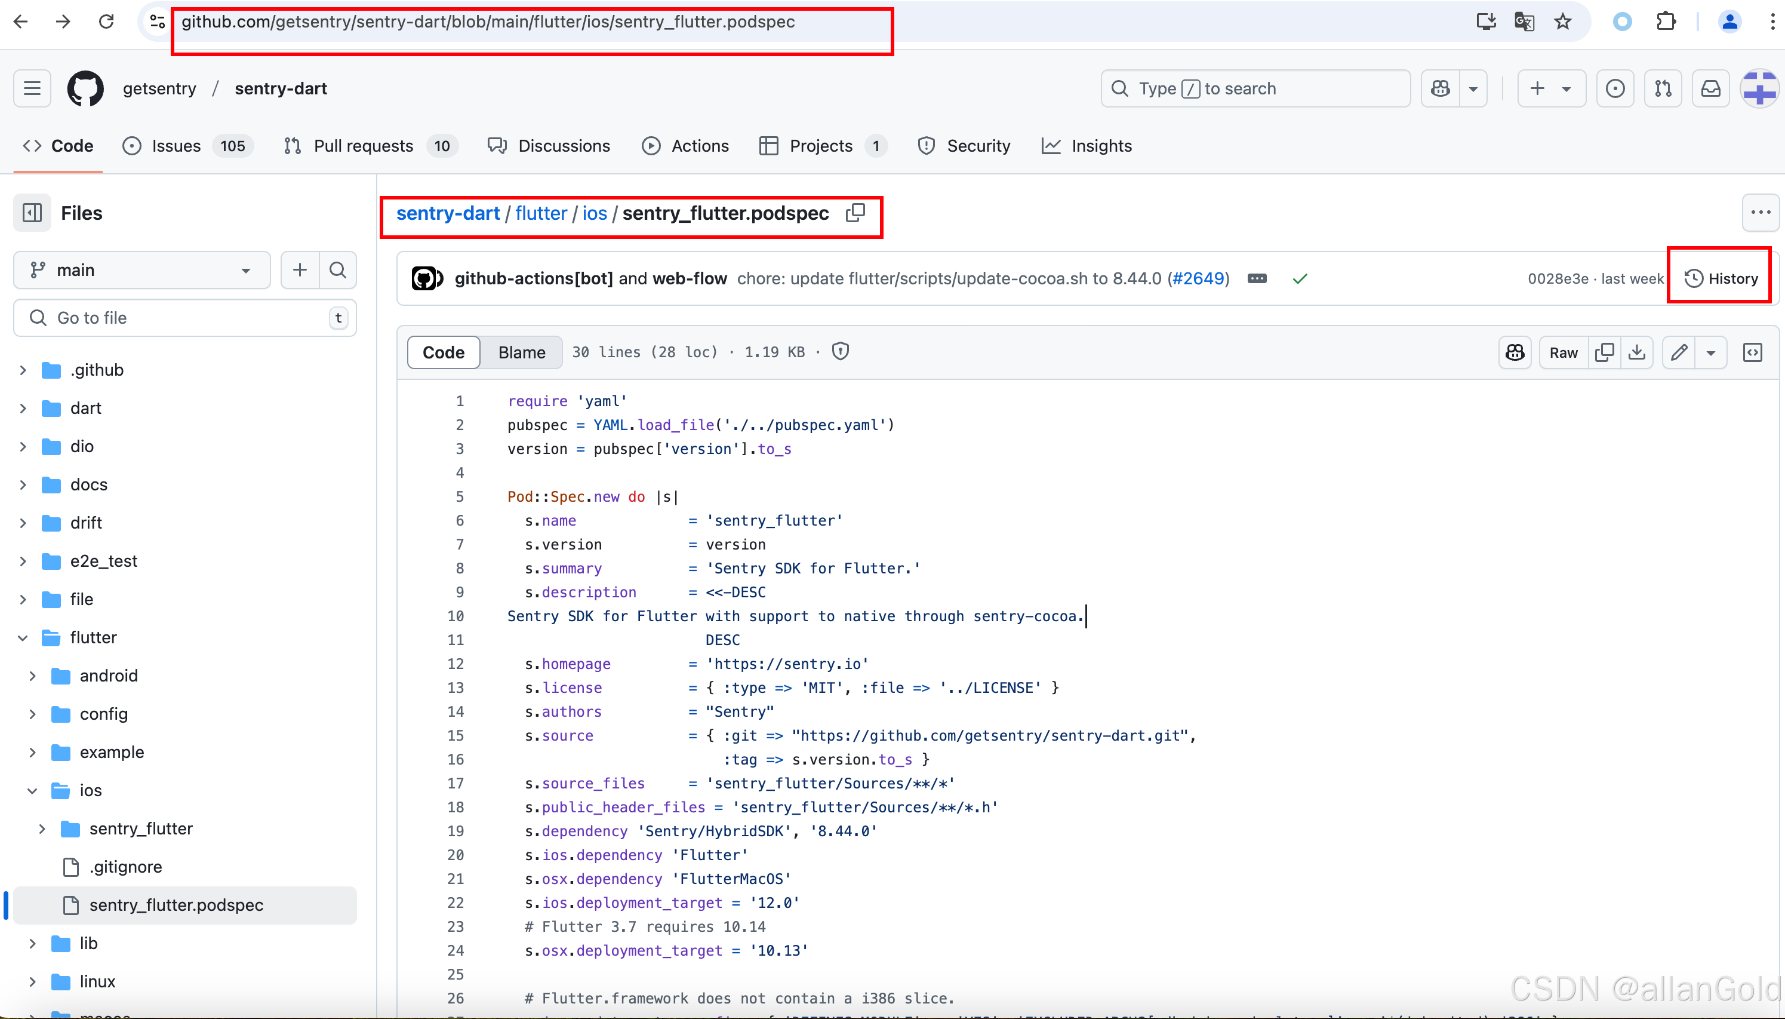Download the raw file
This screenshot has width=1785, height=1019.
click(1636, 352)
